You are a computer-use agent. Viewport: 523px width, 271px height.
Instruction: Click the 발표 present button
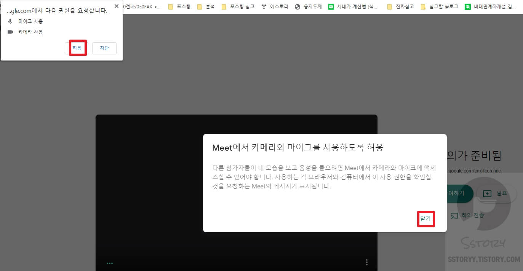tap(496, 194)
